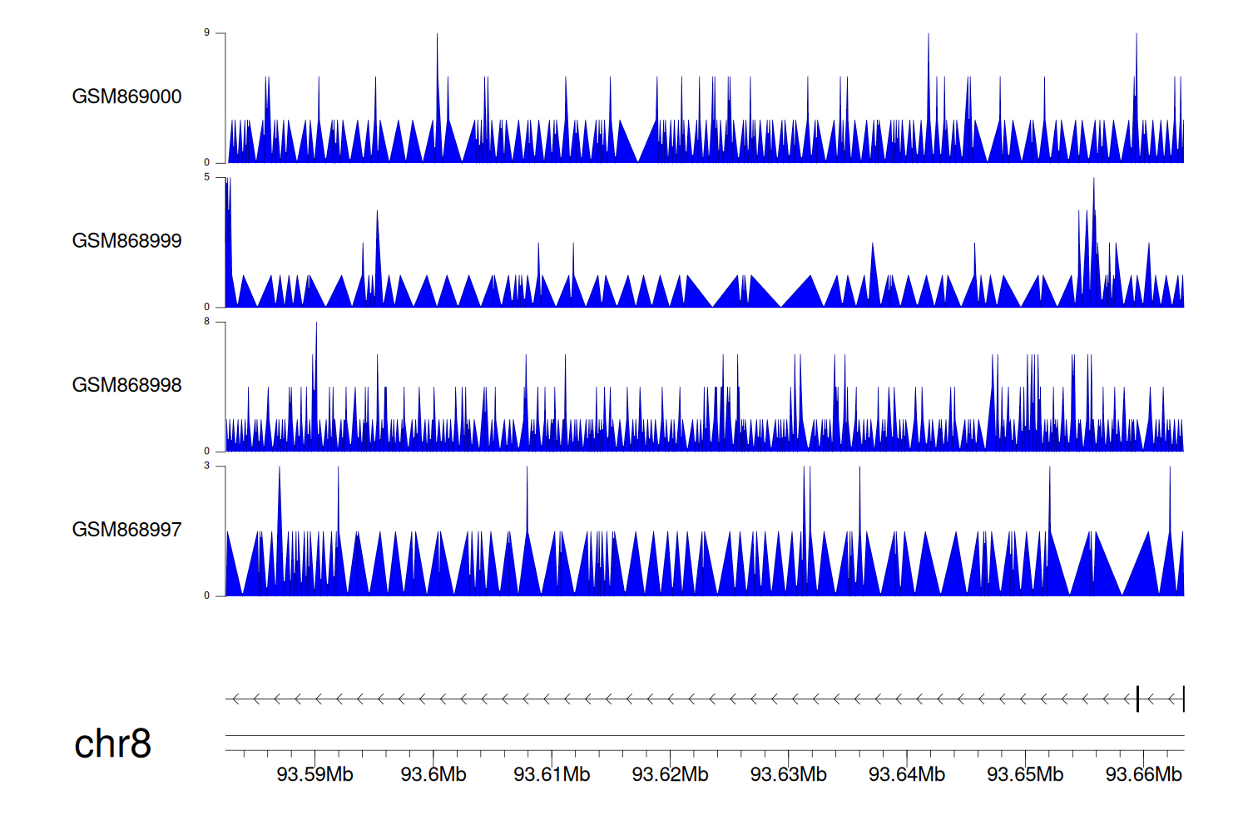The image size is (1248, 815).
Task: Select the GSM868999 track label
Action: coord(126,240)
